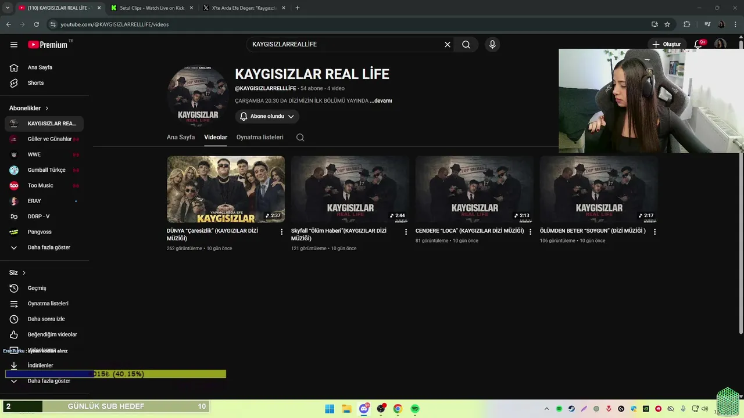The width and height of the screenshot is (744, 418).
Task: Open more options for Skyfall Ölüm Haberi video
Action: pyautogui.click(x=406, y=232)
